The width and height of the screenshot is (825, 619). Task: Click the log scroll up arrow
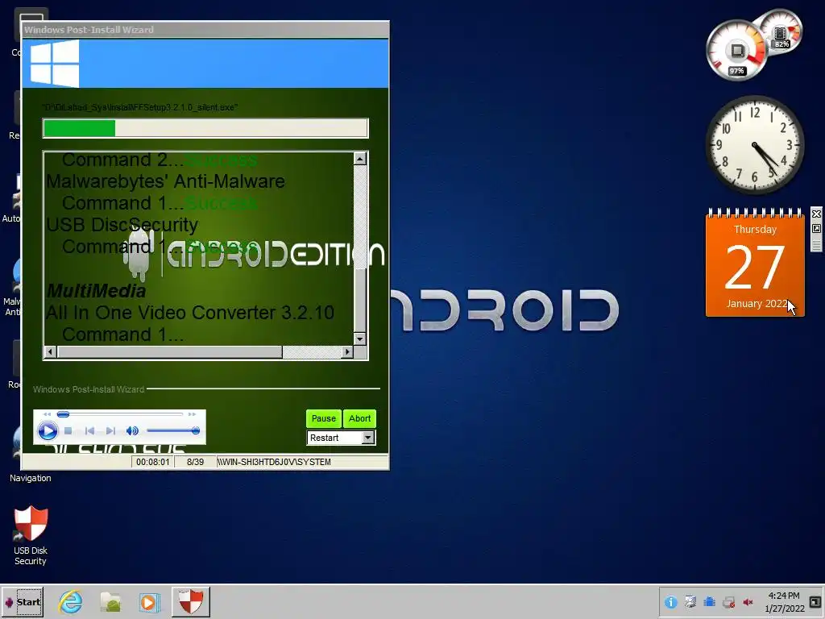point(360,159)
